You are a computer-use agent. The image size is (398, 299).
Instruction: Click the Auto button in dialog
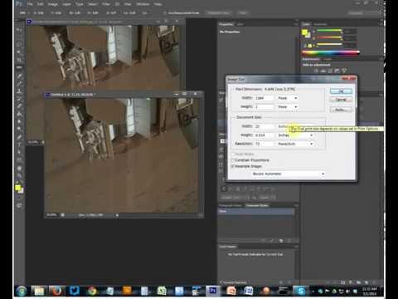[x=341, y=110]
